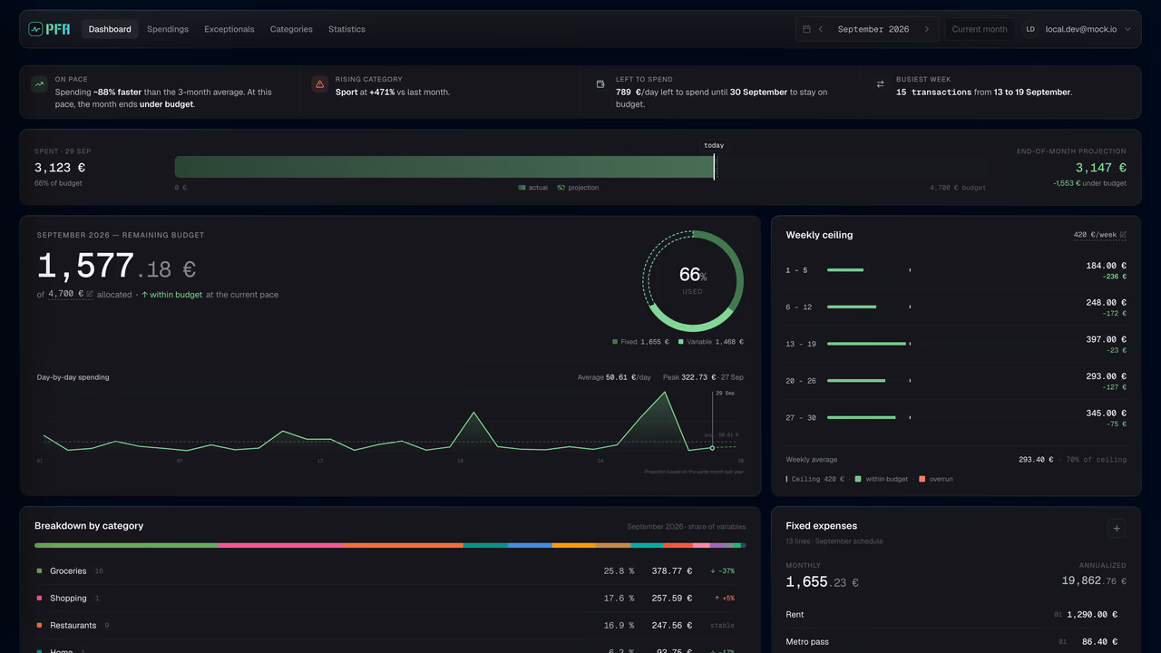Screen dimensions: 1161x653
Task: Switch to the Spendings tab
Action: (168, 29)
